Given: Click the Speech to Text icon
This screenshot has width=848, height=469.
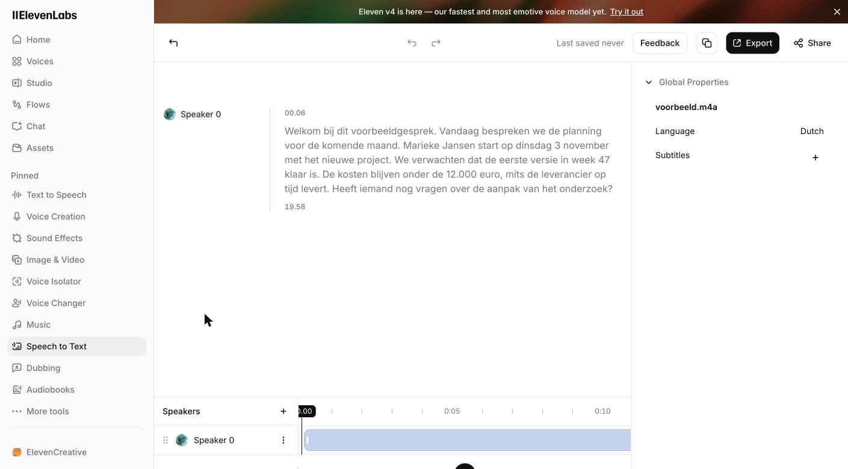Looking at the screenshot, I should (x=17, y=346).
